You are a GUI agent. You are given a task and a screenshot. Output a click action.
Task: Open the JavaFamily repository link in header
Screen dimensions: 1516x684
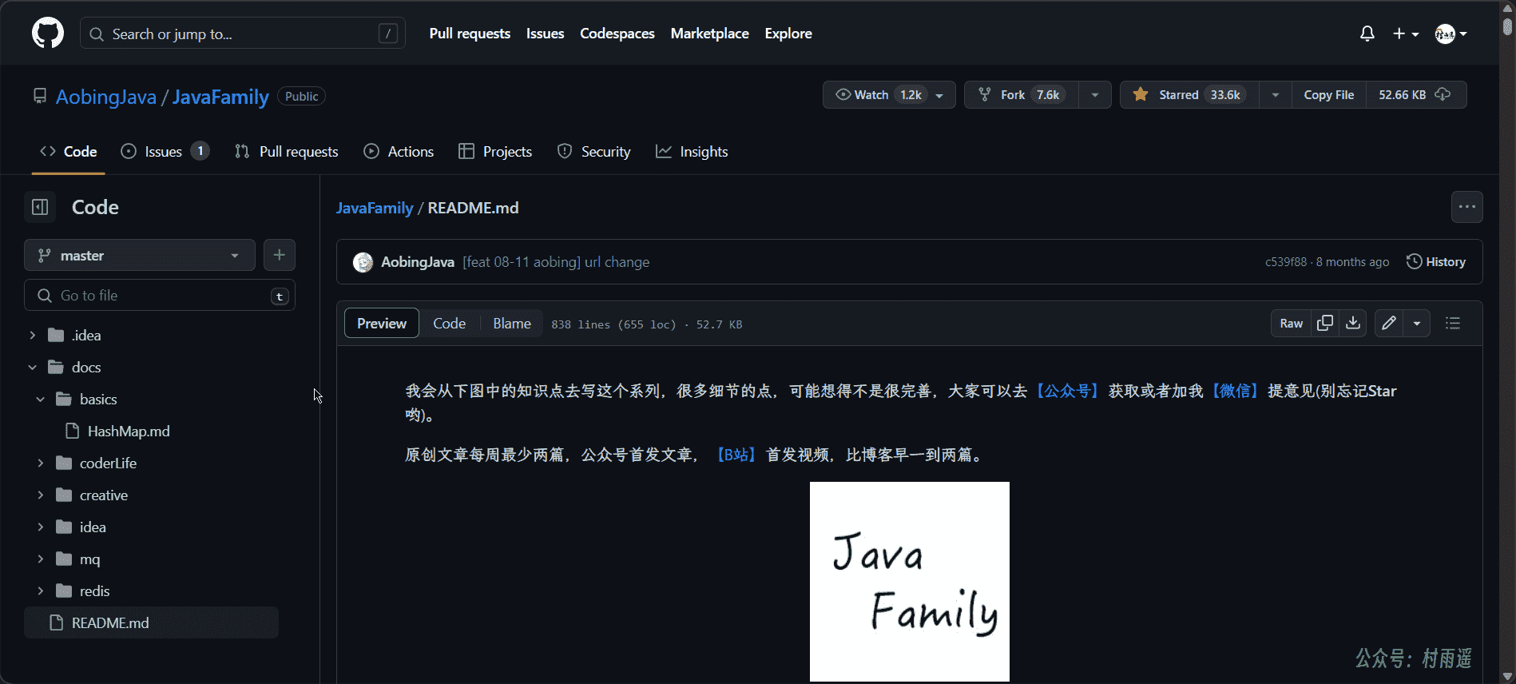[220, 97]
